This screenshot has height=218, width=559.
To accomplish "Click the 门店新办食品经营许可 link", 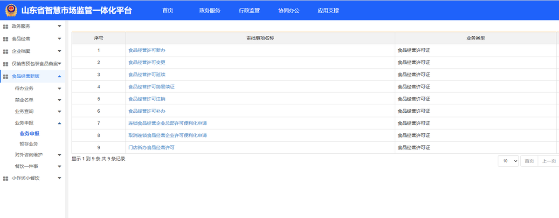I will pos(152,148).
